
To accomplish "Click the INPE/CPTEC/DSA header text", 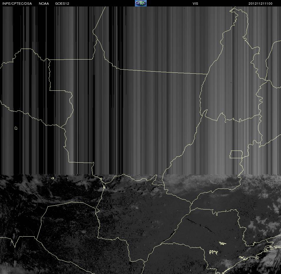I will (x=17, y=4).
